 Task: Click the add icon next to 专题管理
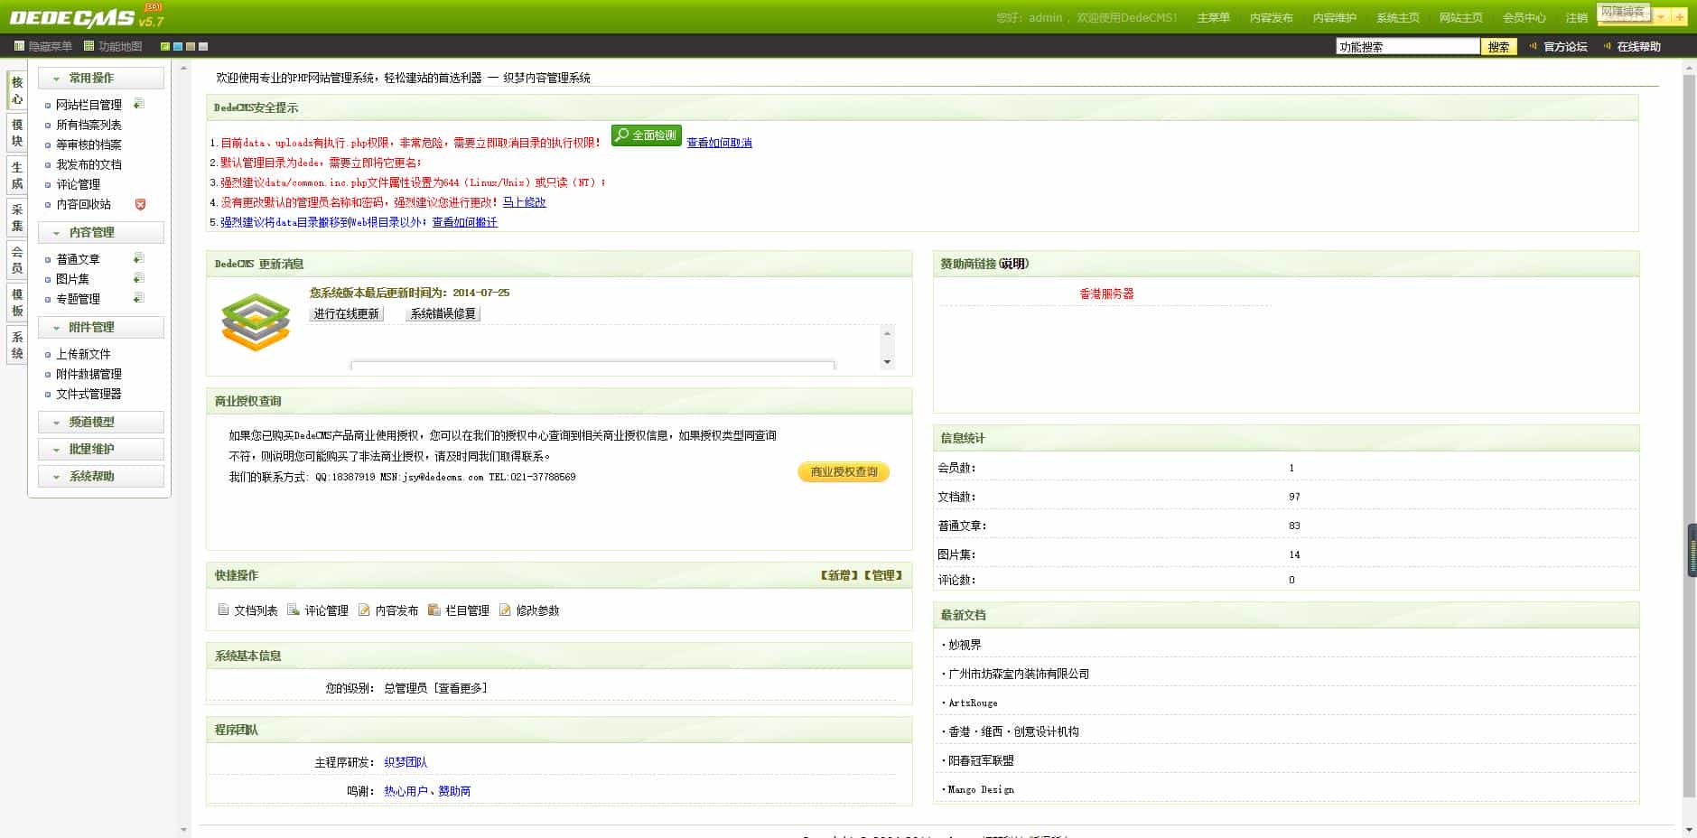[x=139, y=298]
